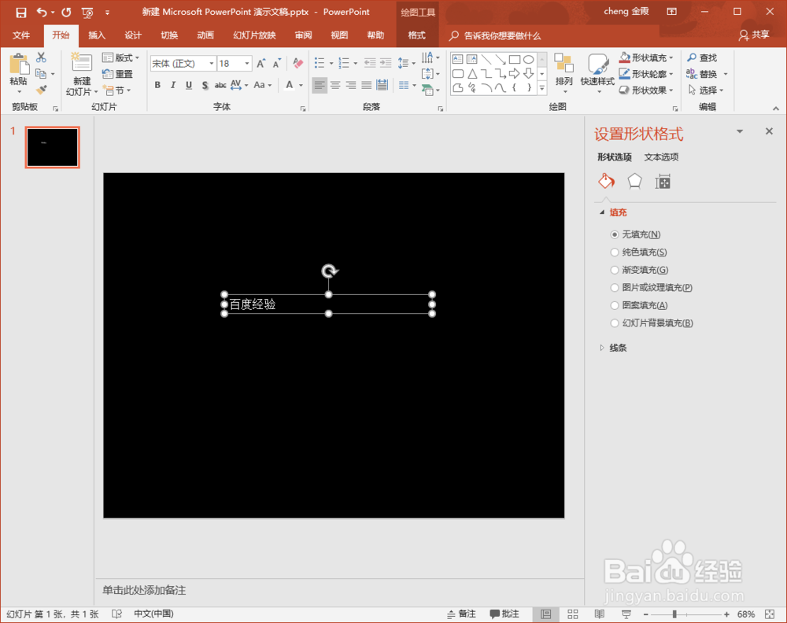Click the Undo arrow icon
The width and height of the screenshot is (787, 623).
click(42, 12)
